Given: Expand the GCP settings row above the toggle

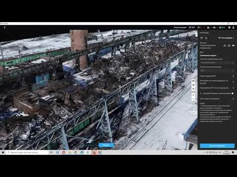Looking at the screenshot, I should point(217,88).
